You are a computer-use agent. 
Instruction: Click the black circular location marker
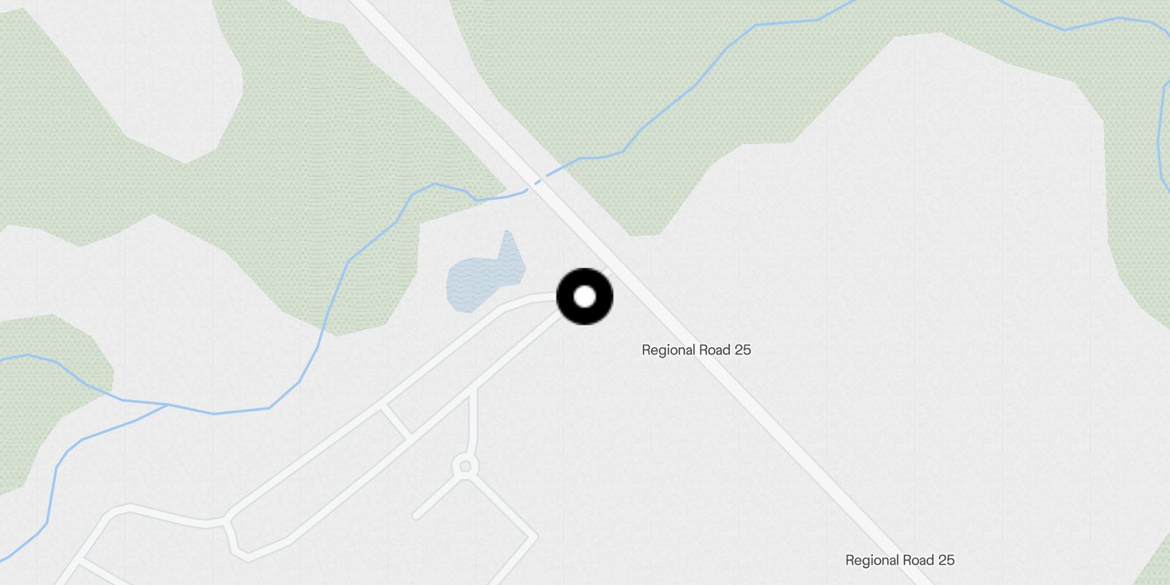(585, 297)
